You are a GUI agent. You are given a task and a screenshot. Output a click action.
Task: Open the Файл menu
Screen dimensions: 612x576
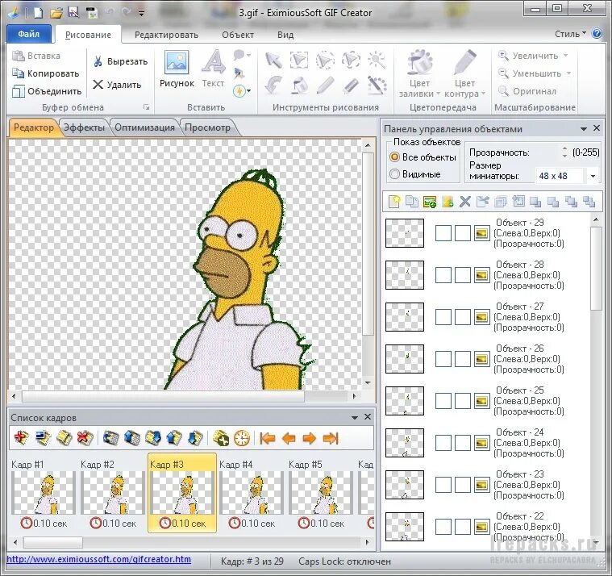pyautogui.click(x=29, y=34)
